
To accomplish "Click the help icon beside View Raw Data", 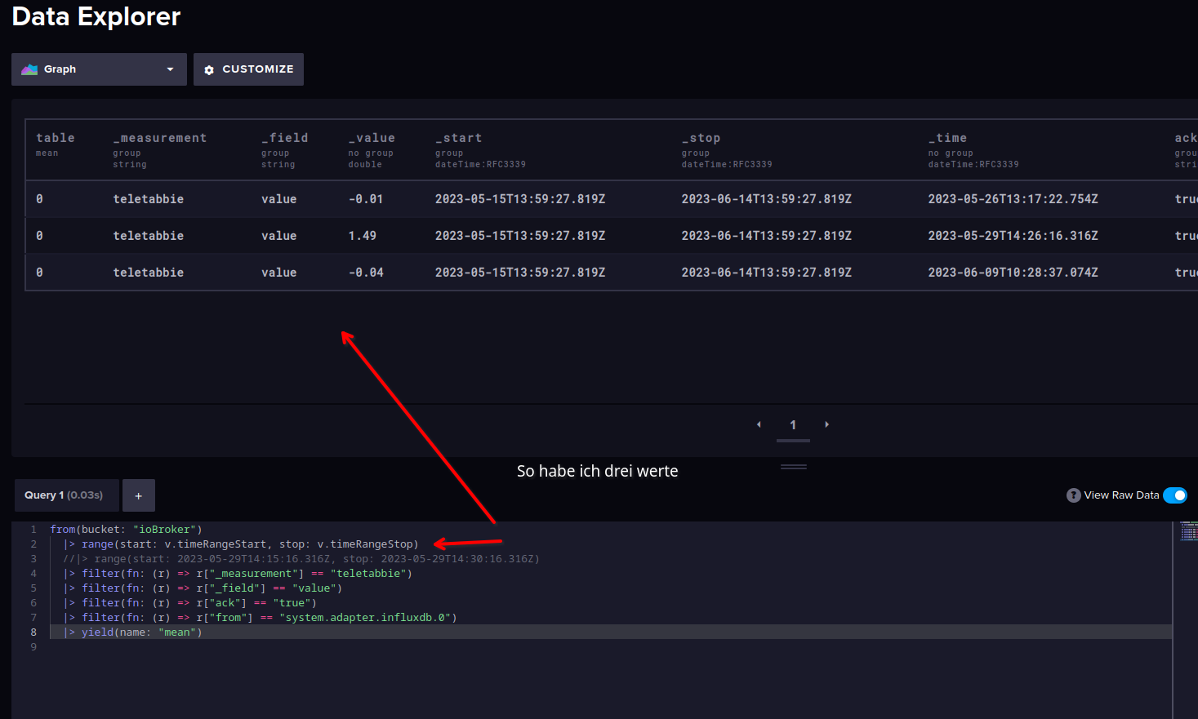I will [1074, 495].
